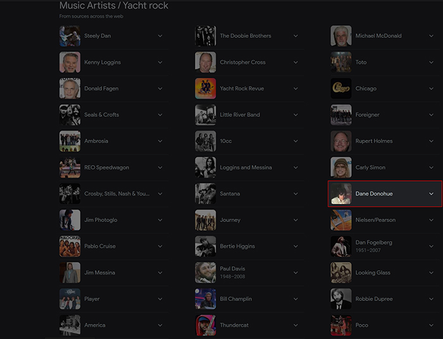
Task: Click the Yacht Rock Revue thumbnail image
Action: [x=206, y=89]
